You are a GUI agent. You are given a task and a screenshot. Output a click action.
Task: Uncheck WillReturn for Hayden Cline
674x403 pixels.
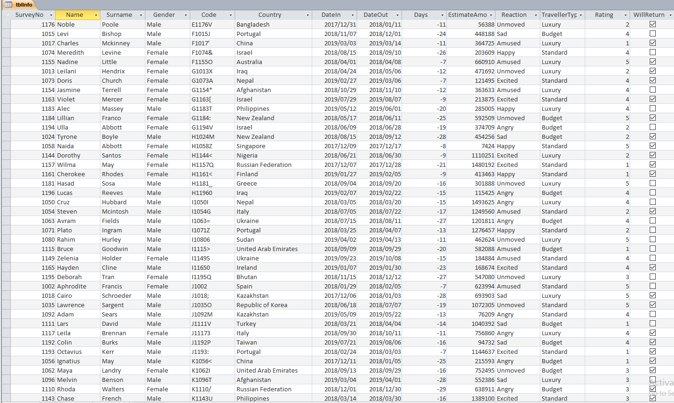[652, 267]
